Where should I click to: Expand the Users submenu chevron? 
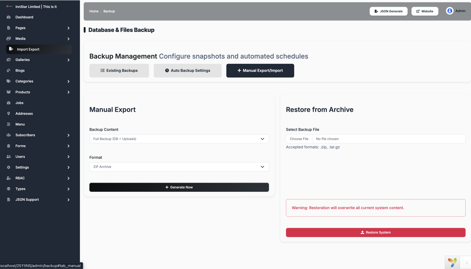point(69,156)
